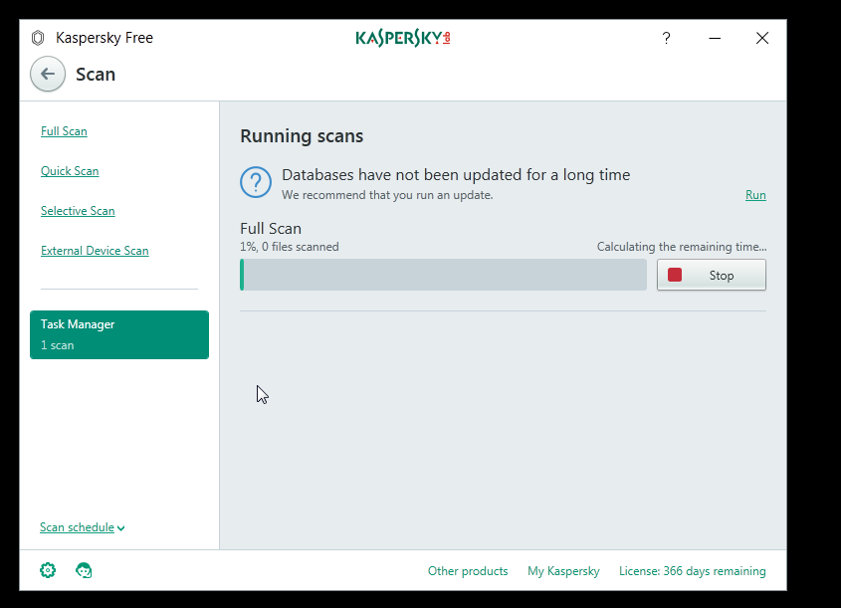The image size is (841, 608).
Task: Open the Full Scan section link
Action: point(64,131)
